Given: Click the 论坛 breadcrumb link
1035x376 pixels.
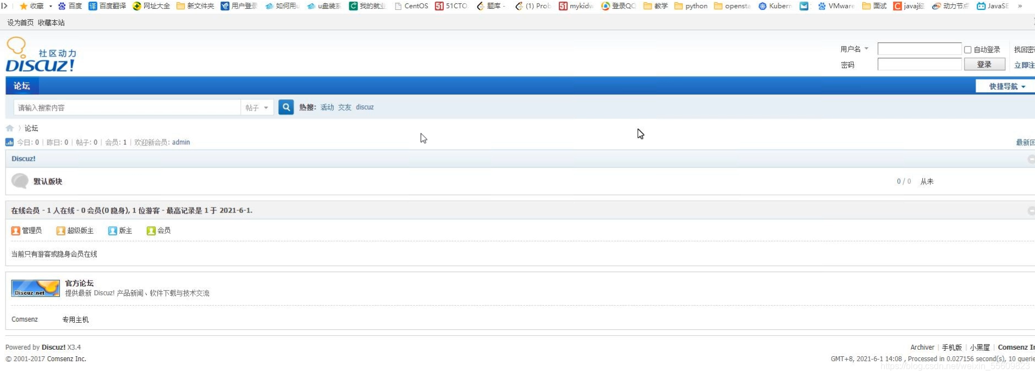Looking at the screenshot, I should [x=31, y=128].
